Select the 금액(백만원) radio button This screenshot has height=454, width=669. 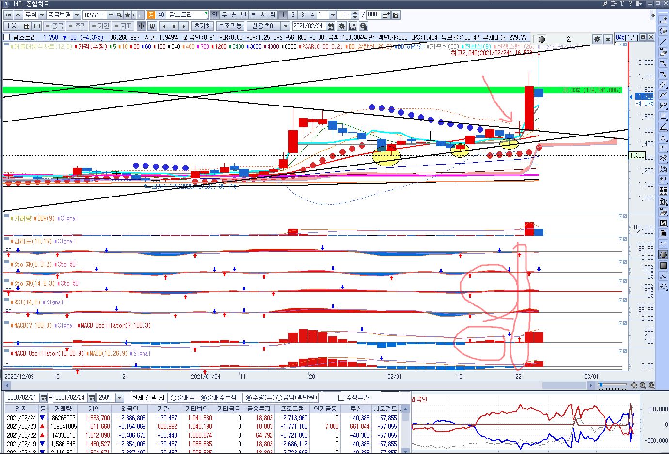click(279, 398)
